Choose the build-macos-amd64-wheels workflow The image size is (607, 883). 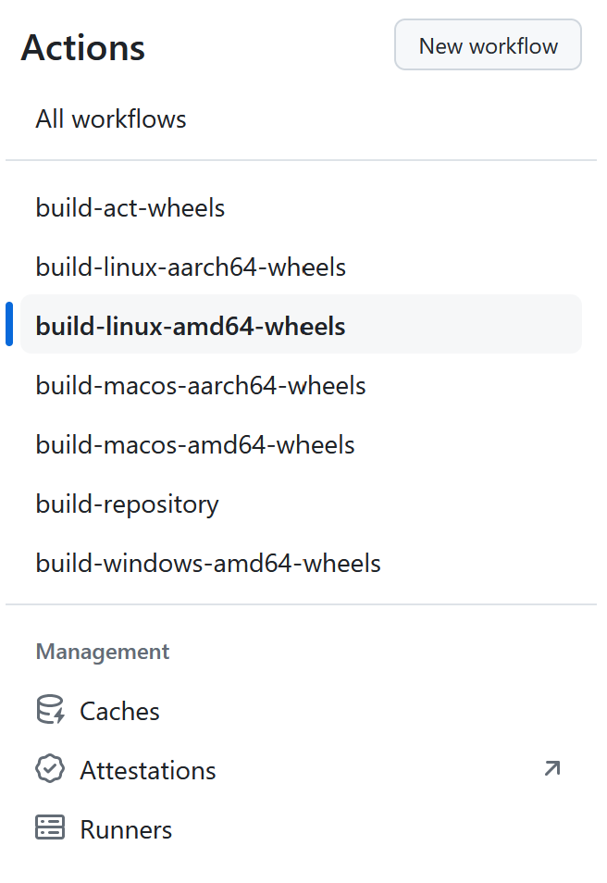(195, 445)
